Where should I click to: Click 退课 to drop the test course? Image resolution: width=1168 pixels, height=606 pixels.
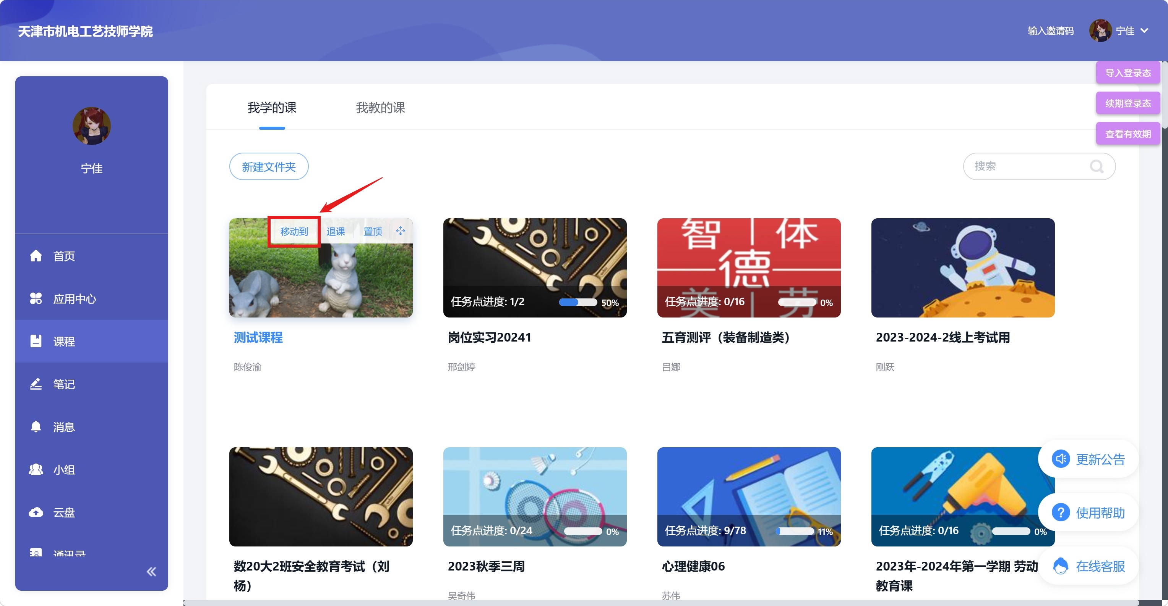(336, 232)
